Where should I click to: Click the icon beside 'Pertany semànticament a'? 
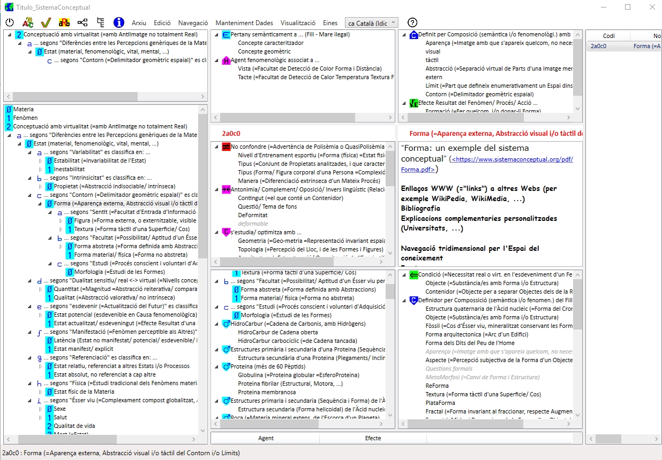click(x=226, y=35)
